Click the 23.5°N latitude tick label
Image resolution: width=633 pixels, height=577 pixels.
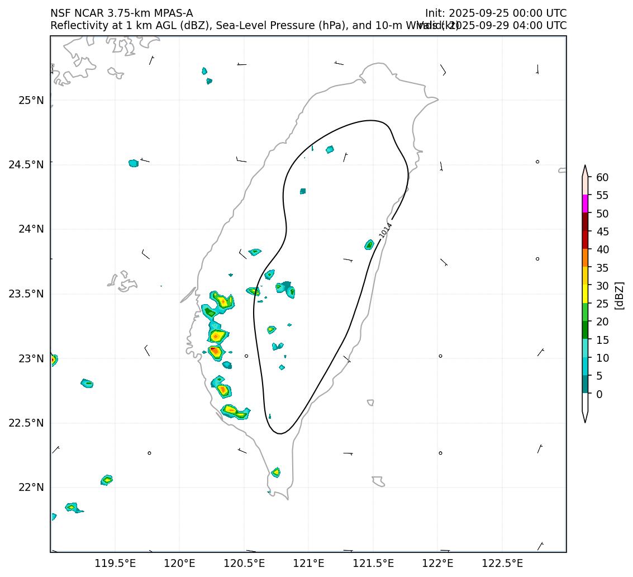[26, 294]
